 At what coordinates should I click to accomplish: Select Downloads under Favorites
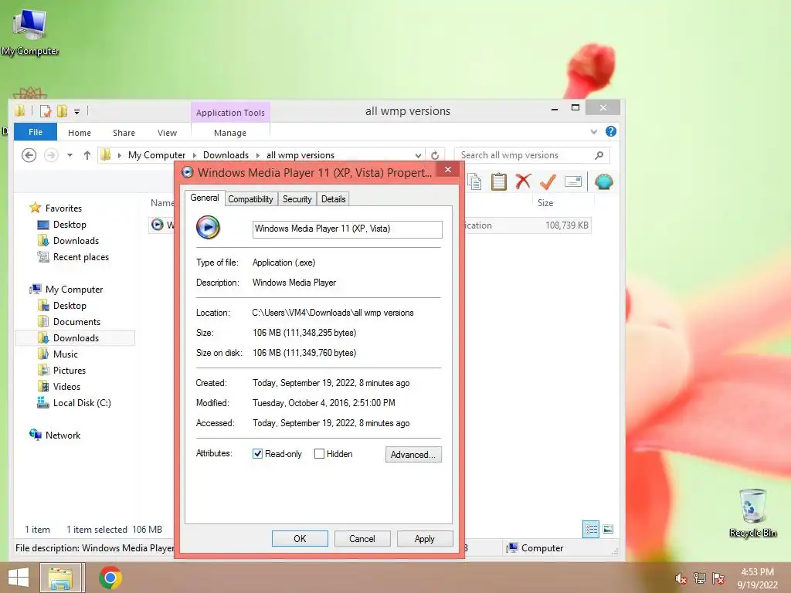click(76, 241)
